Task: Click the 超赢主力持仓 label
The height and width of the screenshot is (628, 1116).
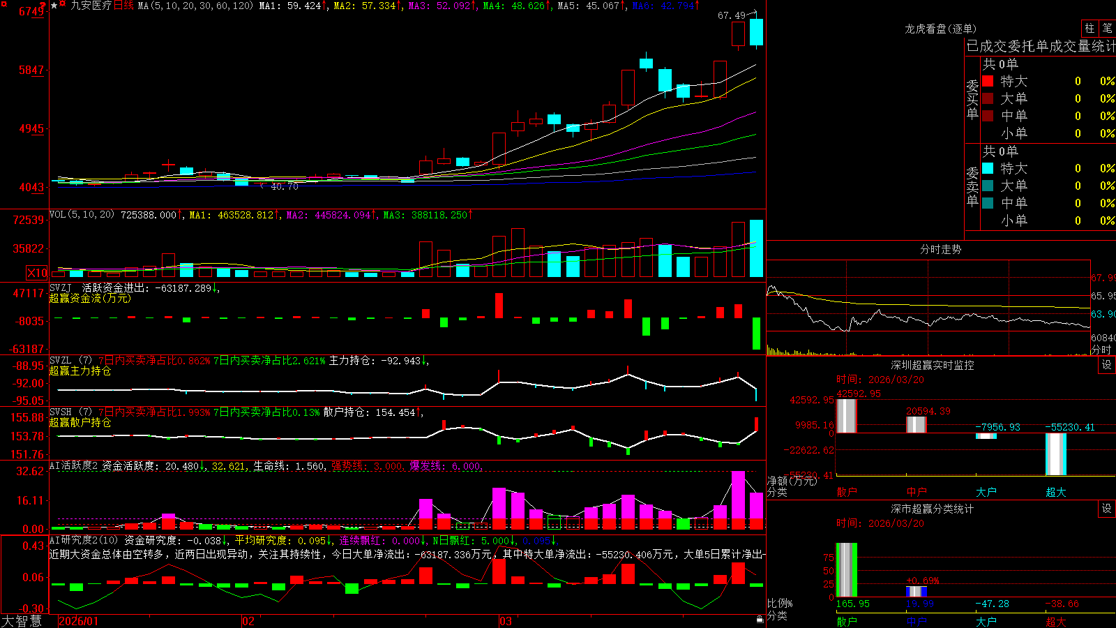Action: [x=80, y=371]
